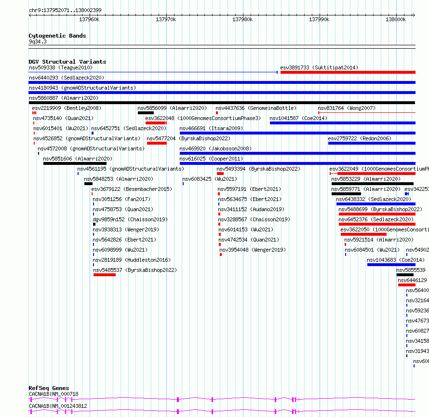Click the 137970k ruler position label
429x417 pixels.
(166, 19)
